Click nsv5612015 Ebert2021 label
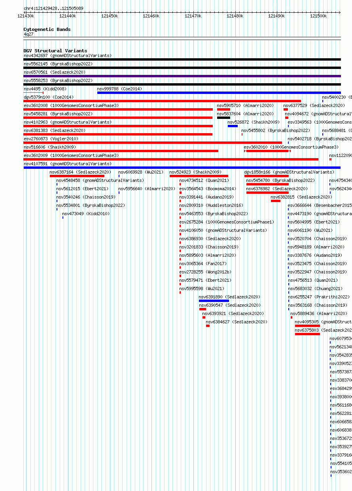This screenshot has height=491, width=352. 82,189
